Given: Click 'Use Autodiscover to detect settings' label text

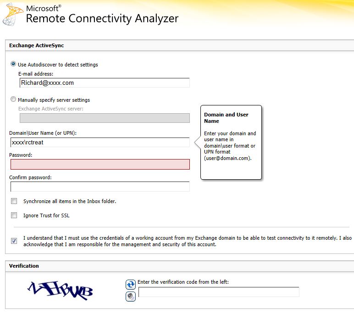Looking at the screenshot, I should click(58, 65).
